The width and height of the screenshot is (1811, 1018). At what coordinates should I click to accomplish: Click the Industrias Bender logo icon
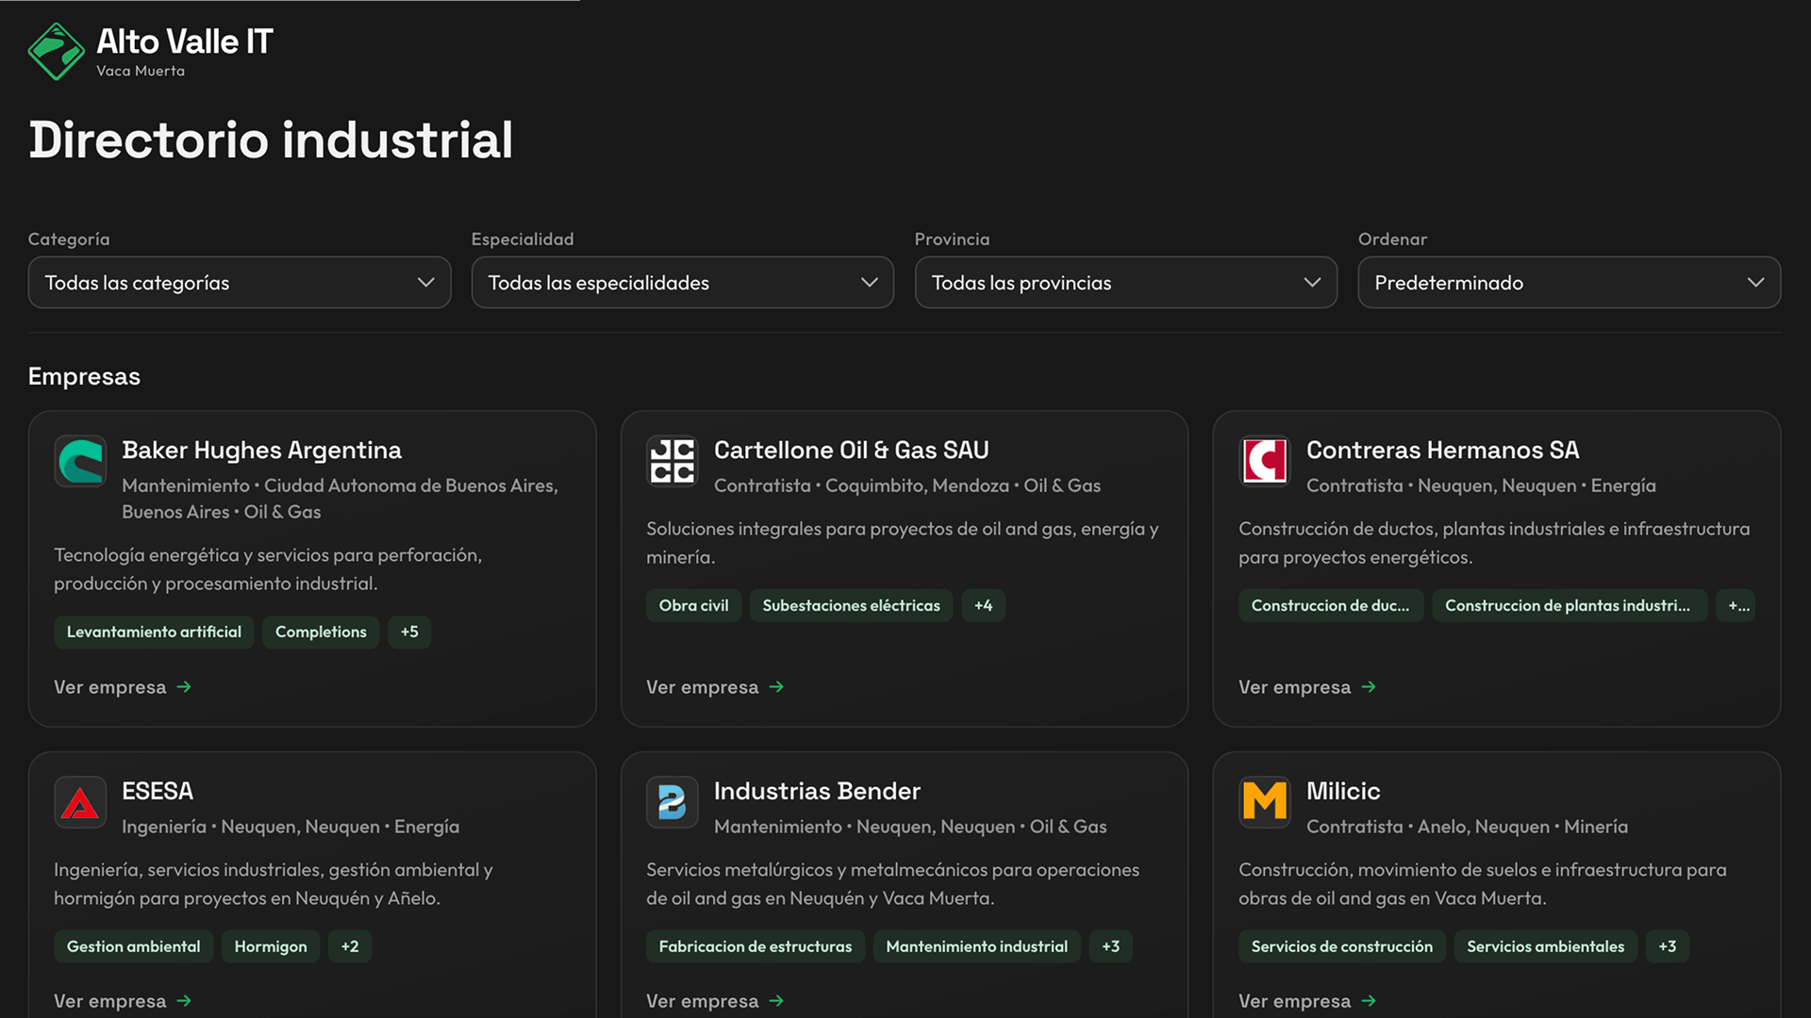673,802
